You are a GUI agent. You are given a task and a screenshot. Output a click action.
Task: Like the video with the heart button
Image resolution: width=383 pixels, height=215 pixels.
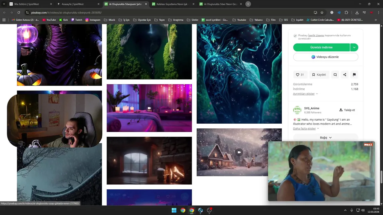click(300, 75)
